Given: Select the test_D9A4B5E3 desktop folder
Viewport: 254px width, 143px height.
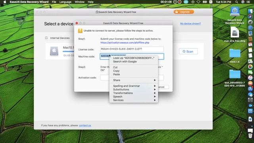Looking at the screenshot, I should (x=235, y=74).
